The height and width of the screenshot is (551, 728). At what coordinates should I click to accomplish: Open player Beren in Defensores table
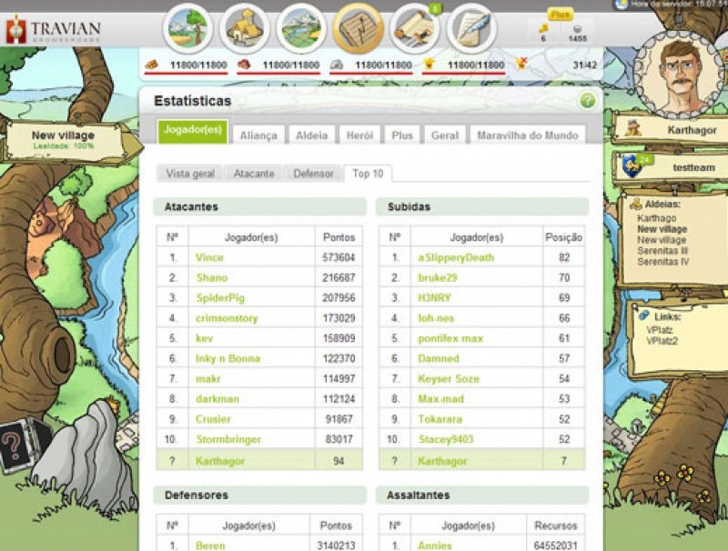coord(210,546)
